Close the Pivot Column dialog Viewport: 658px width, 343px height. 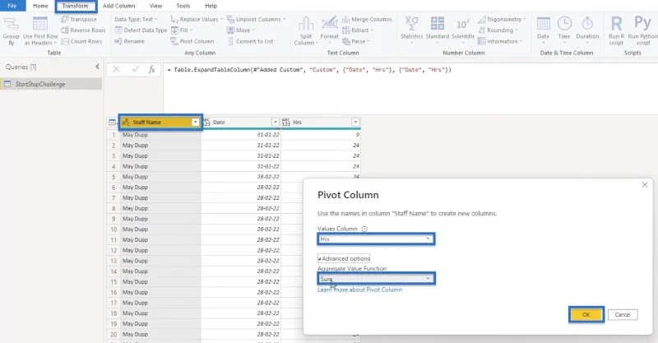tap(645, 185)
